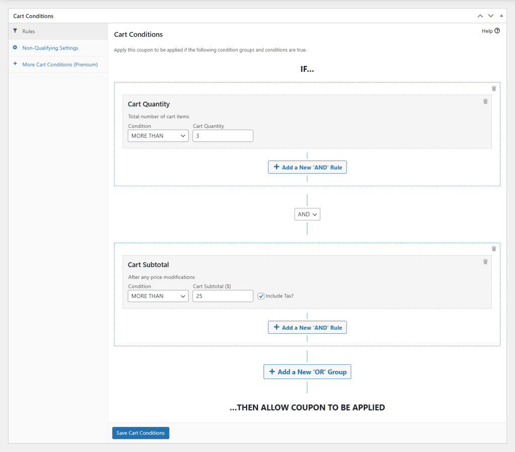Viewport: 515px width, 452px height.
Task: Click the move-up arrow on the panel header
Action: (x=480, y=16)
